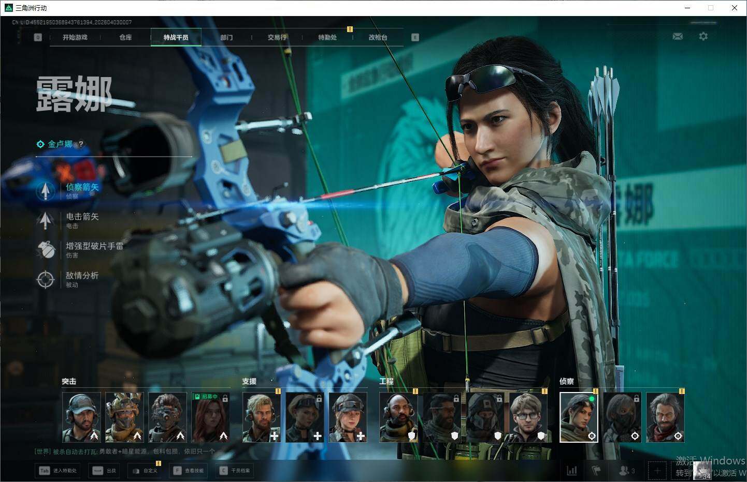
Task: Click the flag icon in bottom bar
Action: tap(596, 471)
